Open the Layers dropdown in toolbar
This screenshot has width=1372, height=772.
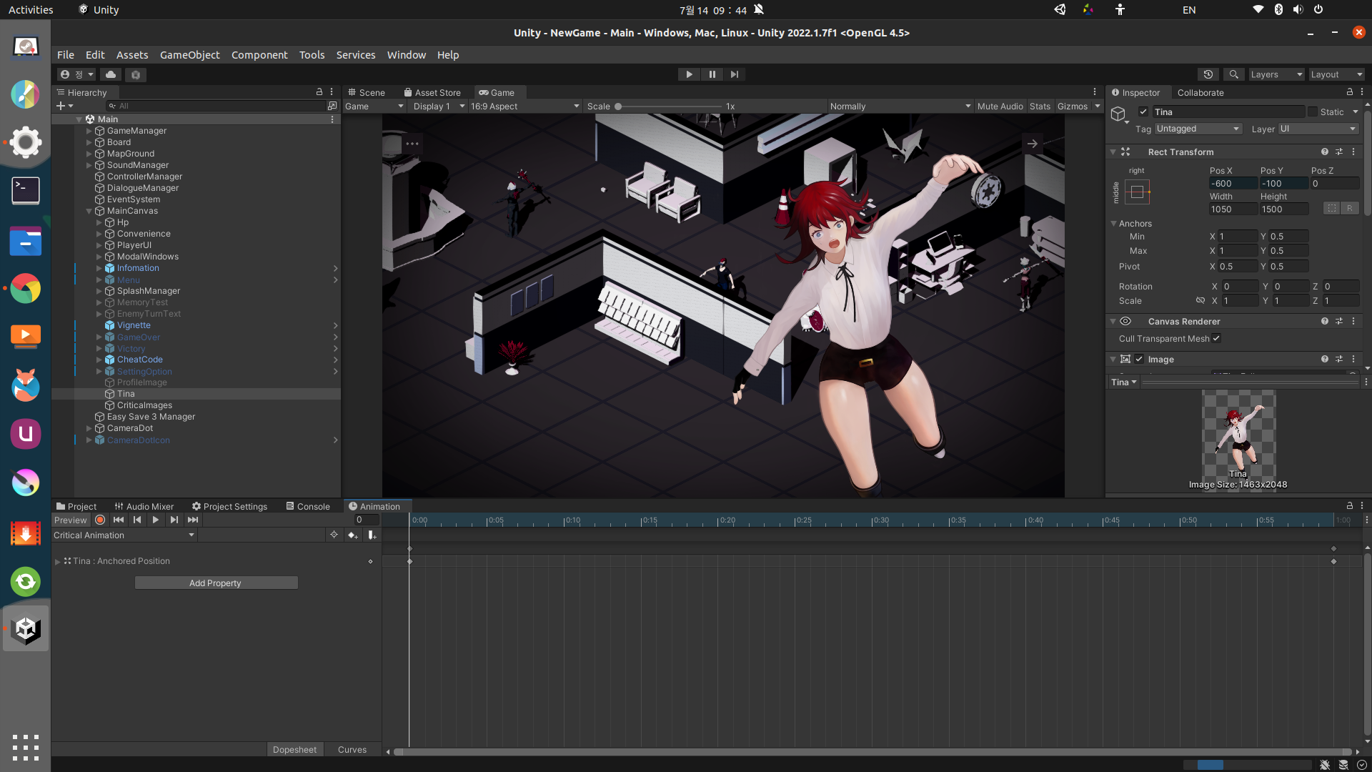[x=1276, y=74]
